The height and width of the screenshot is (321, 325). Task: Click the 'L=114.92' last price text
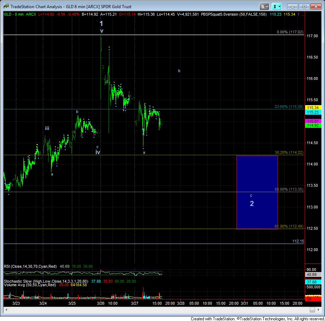46,14
